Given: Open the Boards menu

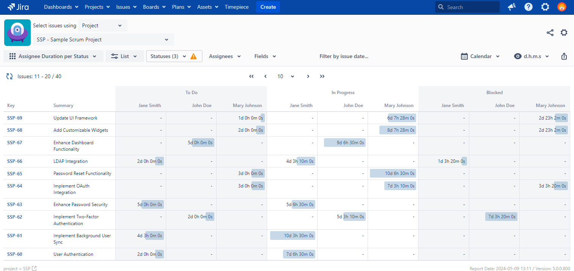Looking at the screenshot, I should (x=154, y=7).
